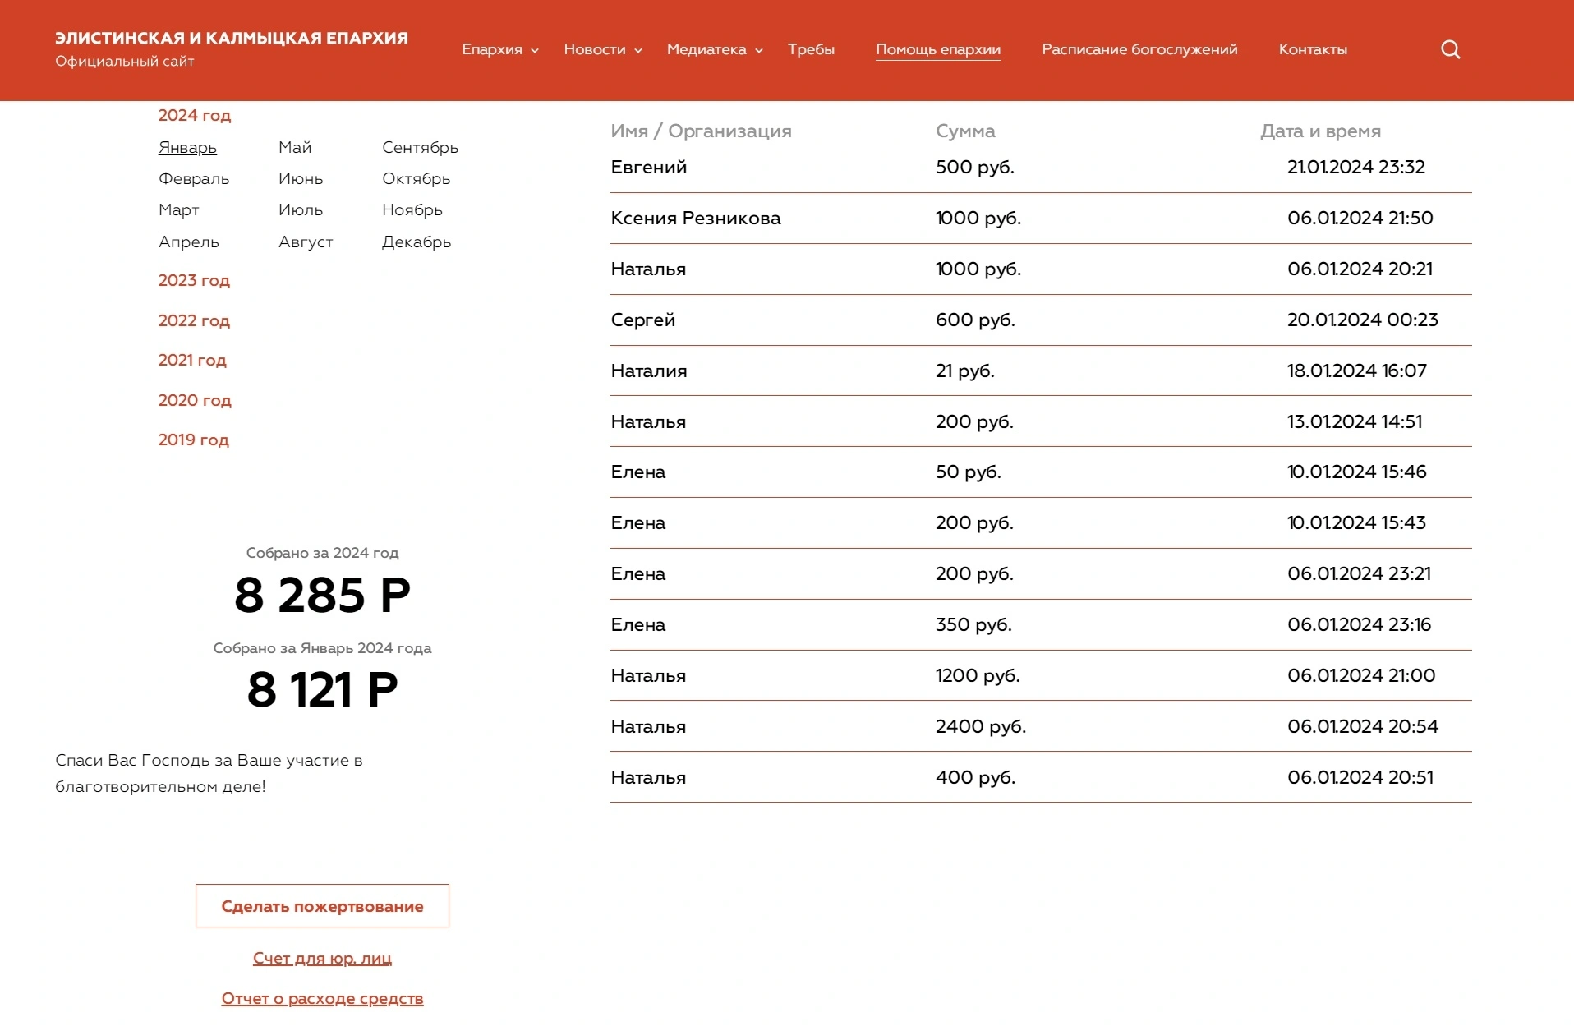Select the Декабрь month filter

point(417,242)
